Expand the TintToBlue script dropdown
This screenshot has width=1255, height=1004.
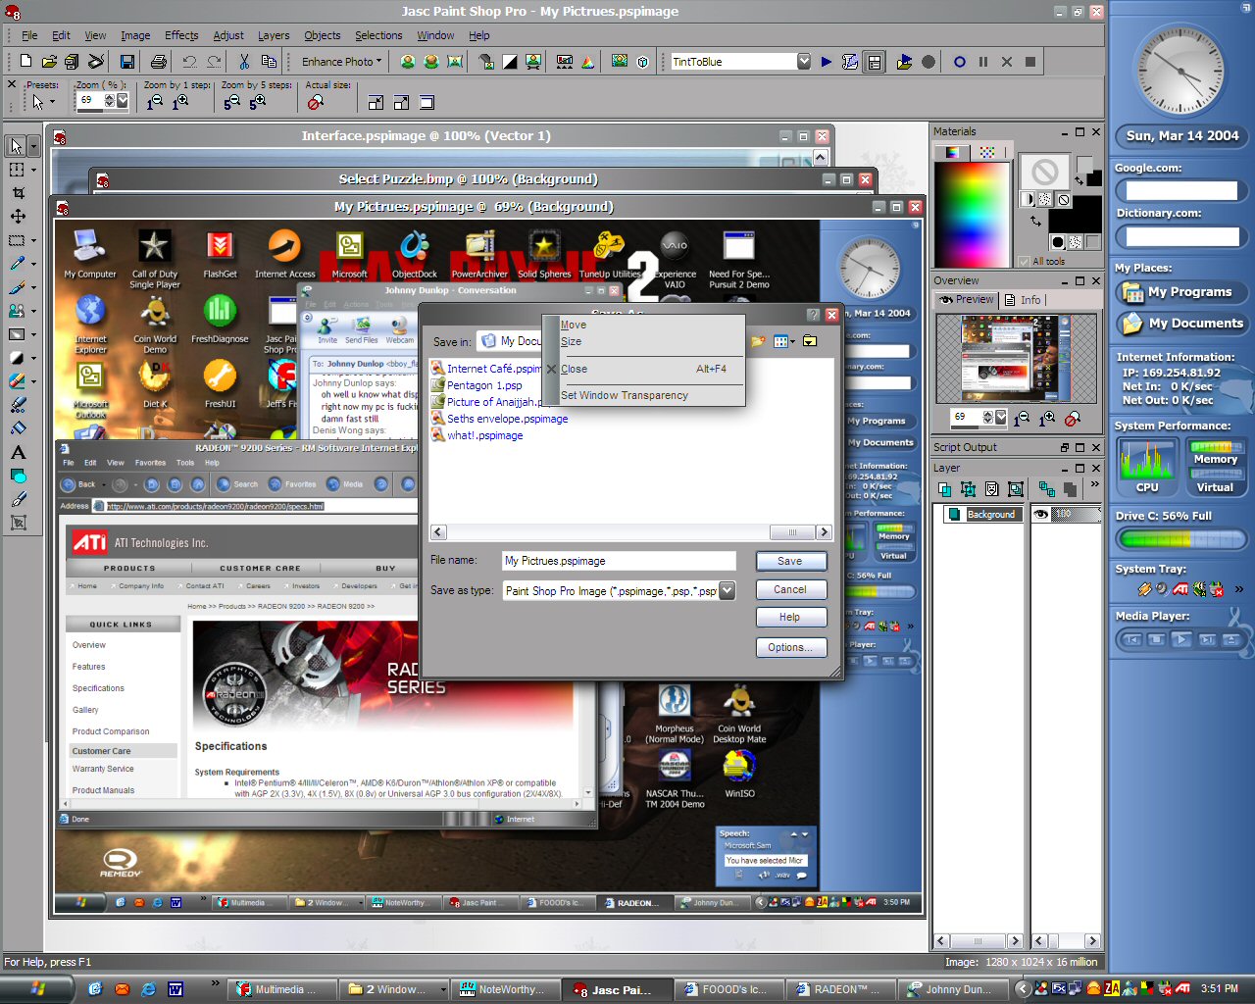coord(803,62)
